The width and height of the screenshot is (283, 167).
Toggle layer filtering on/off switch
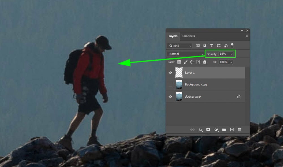point(232,45)
